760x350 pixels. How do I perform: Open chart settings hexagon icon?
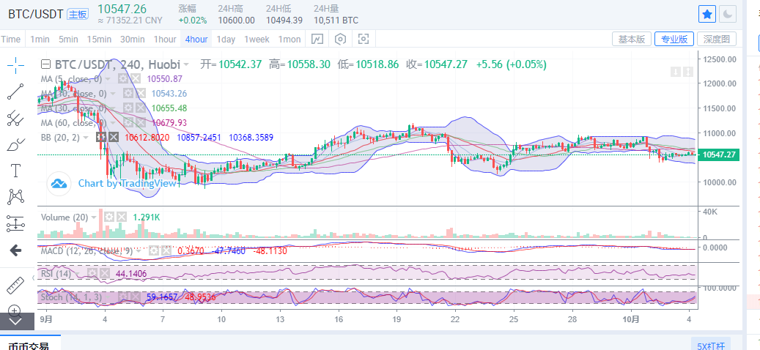[x=341, y=40]
